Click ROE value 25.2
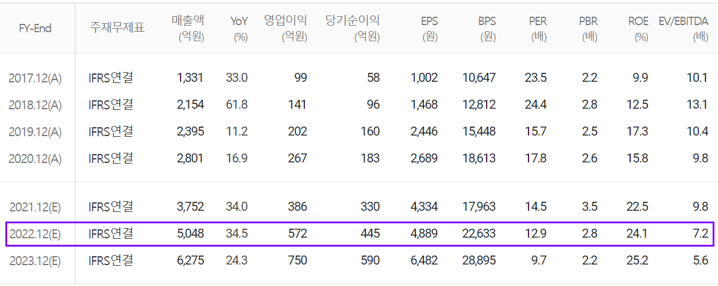The height and width of the screenshot is (286, 718). click(637, 260)
